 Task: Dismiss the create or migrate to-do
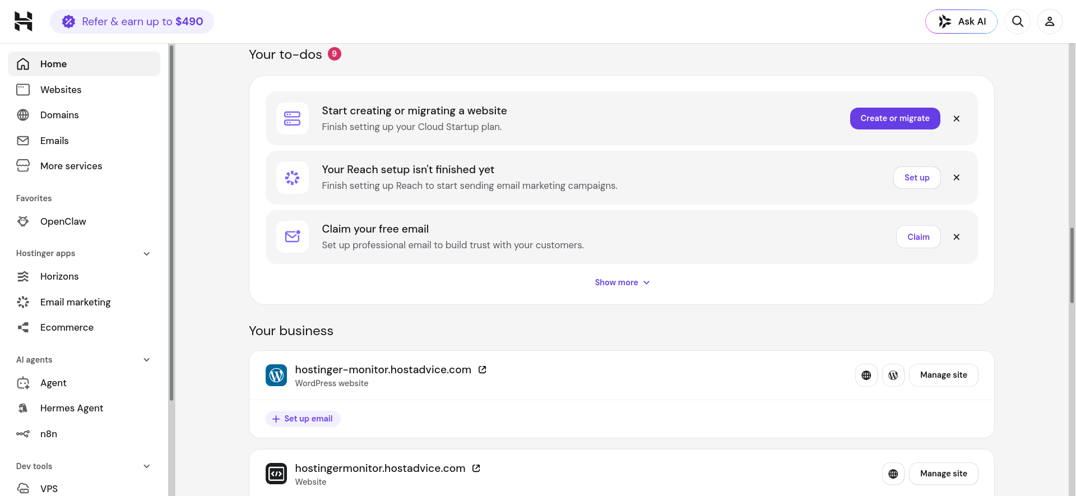tap(957, 118)
